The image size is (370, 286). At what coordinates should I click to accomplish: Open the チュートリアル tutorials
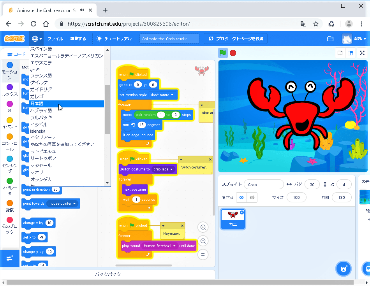coord(114,39)
